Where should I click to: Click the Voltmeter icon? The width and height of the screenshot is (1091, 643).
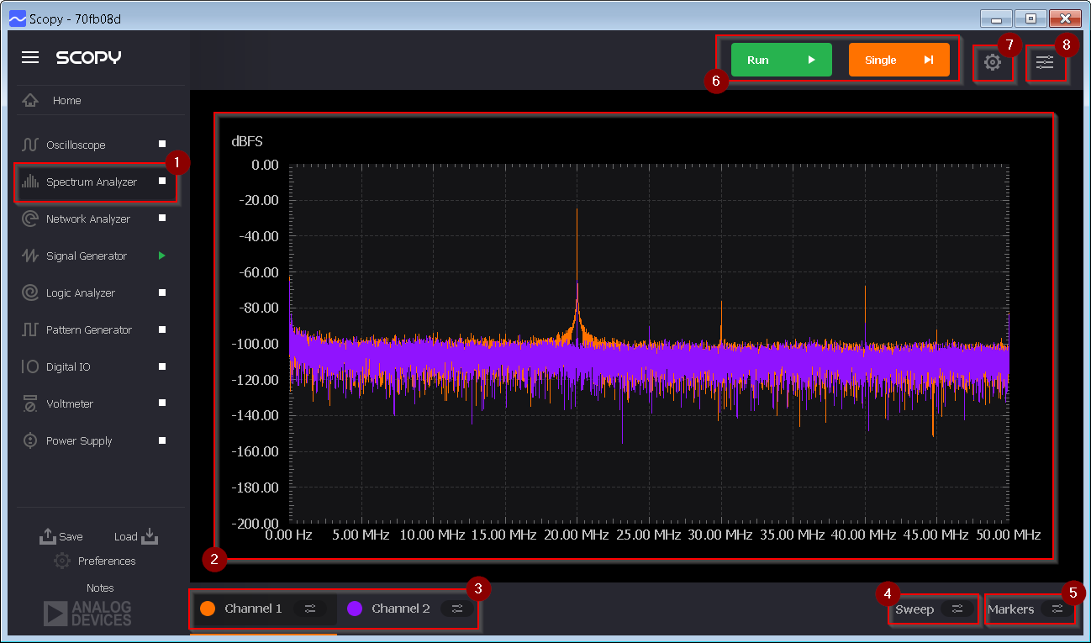point(30,403)
